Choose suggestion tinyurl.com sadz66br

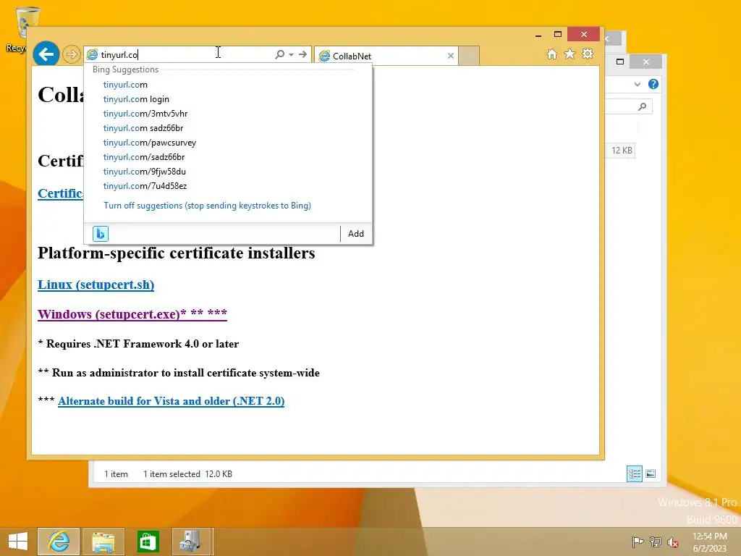coord(143,128)
